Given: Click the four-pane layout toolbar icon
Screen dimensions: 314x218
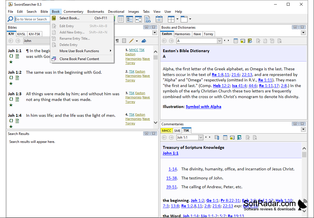Looking at the screenshot, I should (x=171, y=19).
